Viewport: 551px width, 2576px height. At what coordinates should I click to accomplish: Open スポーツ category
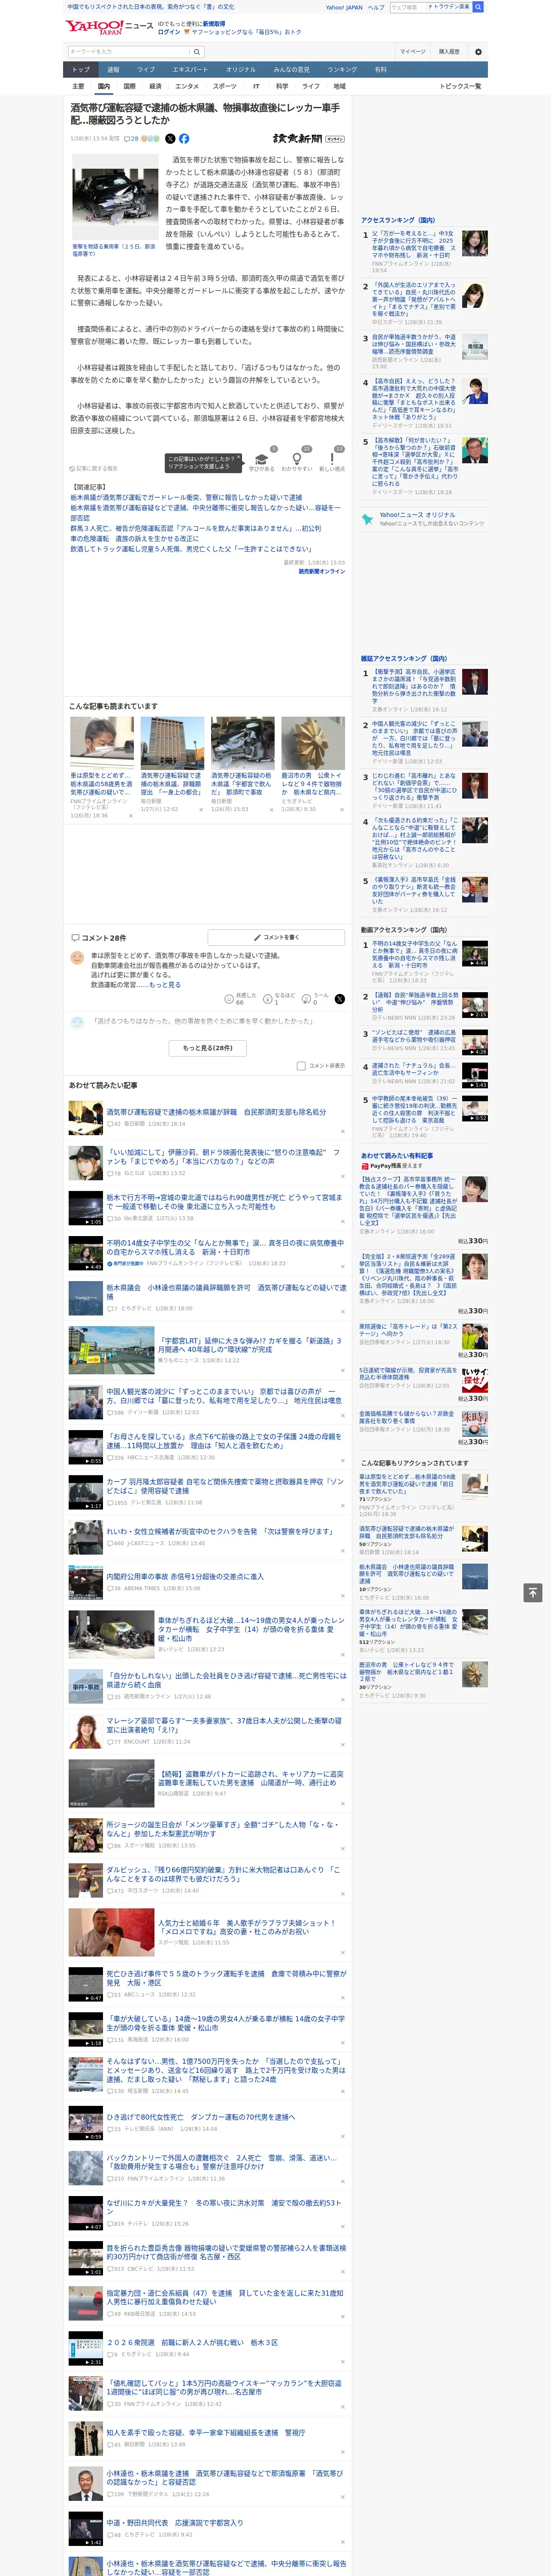pyautogui.click(x=224, y=87)
